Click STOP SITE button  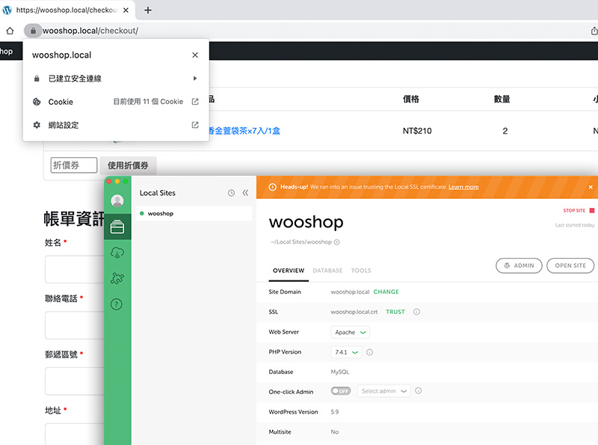click(579, 211)
